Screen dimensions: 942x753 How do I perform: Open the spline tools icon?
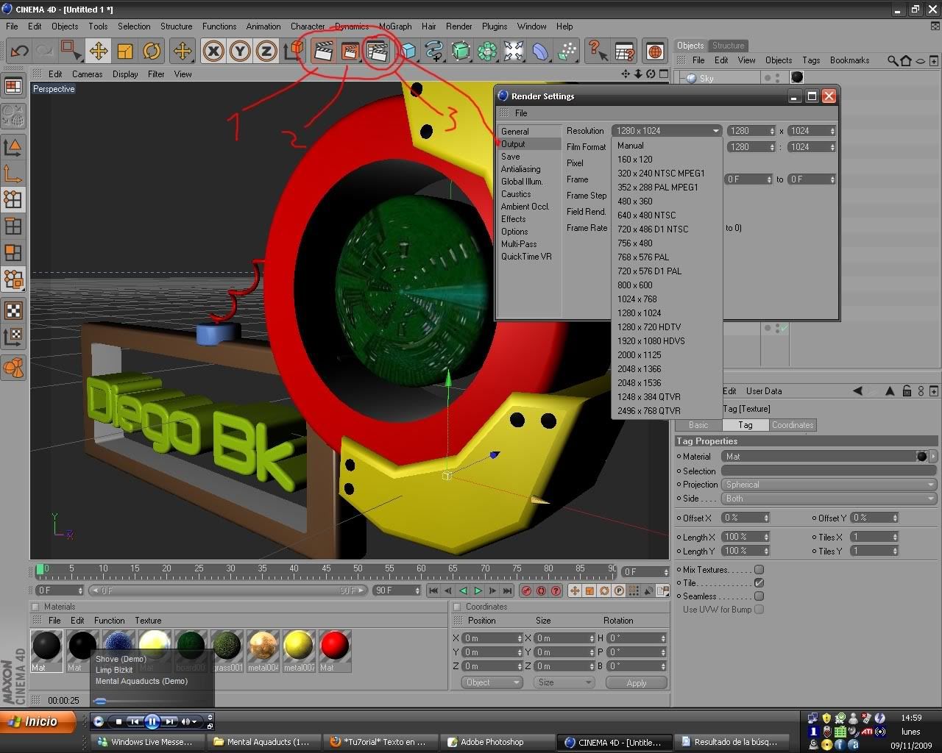point(434,51)
